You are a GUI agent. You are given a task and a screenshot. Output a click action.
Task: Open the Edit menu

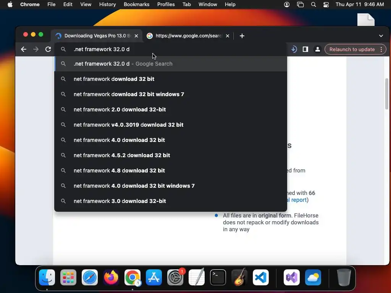click(x=68, y=5)
